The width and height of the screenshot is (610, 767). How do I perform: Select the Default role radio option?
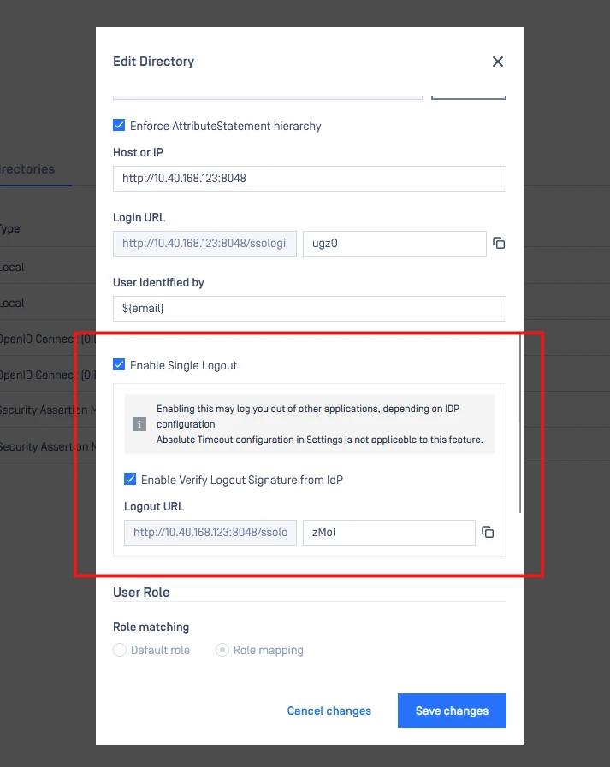[120, 650]
